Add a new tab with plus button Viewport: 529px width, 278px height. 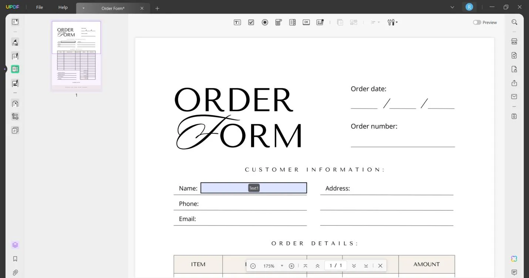pos(157,8)
